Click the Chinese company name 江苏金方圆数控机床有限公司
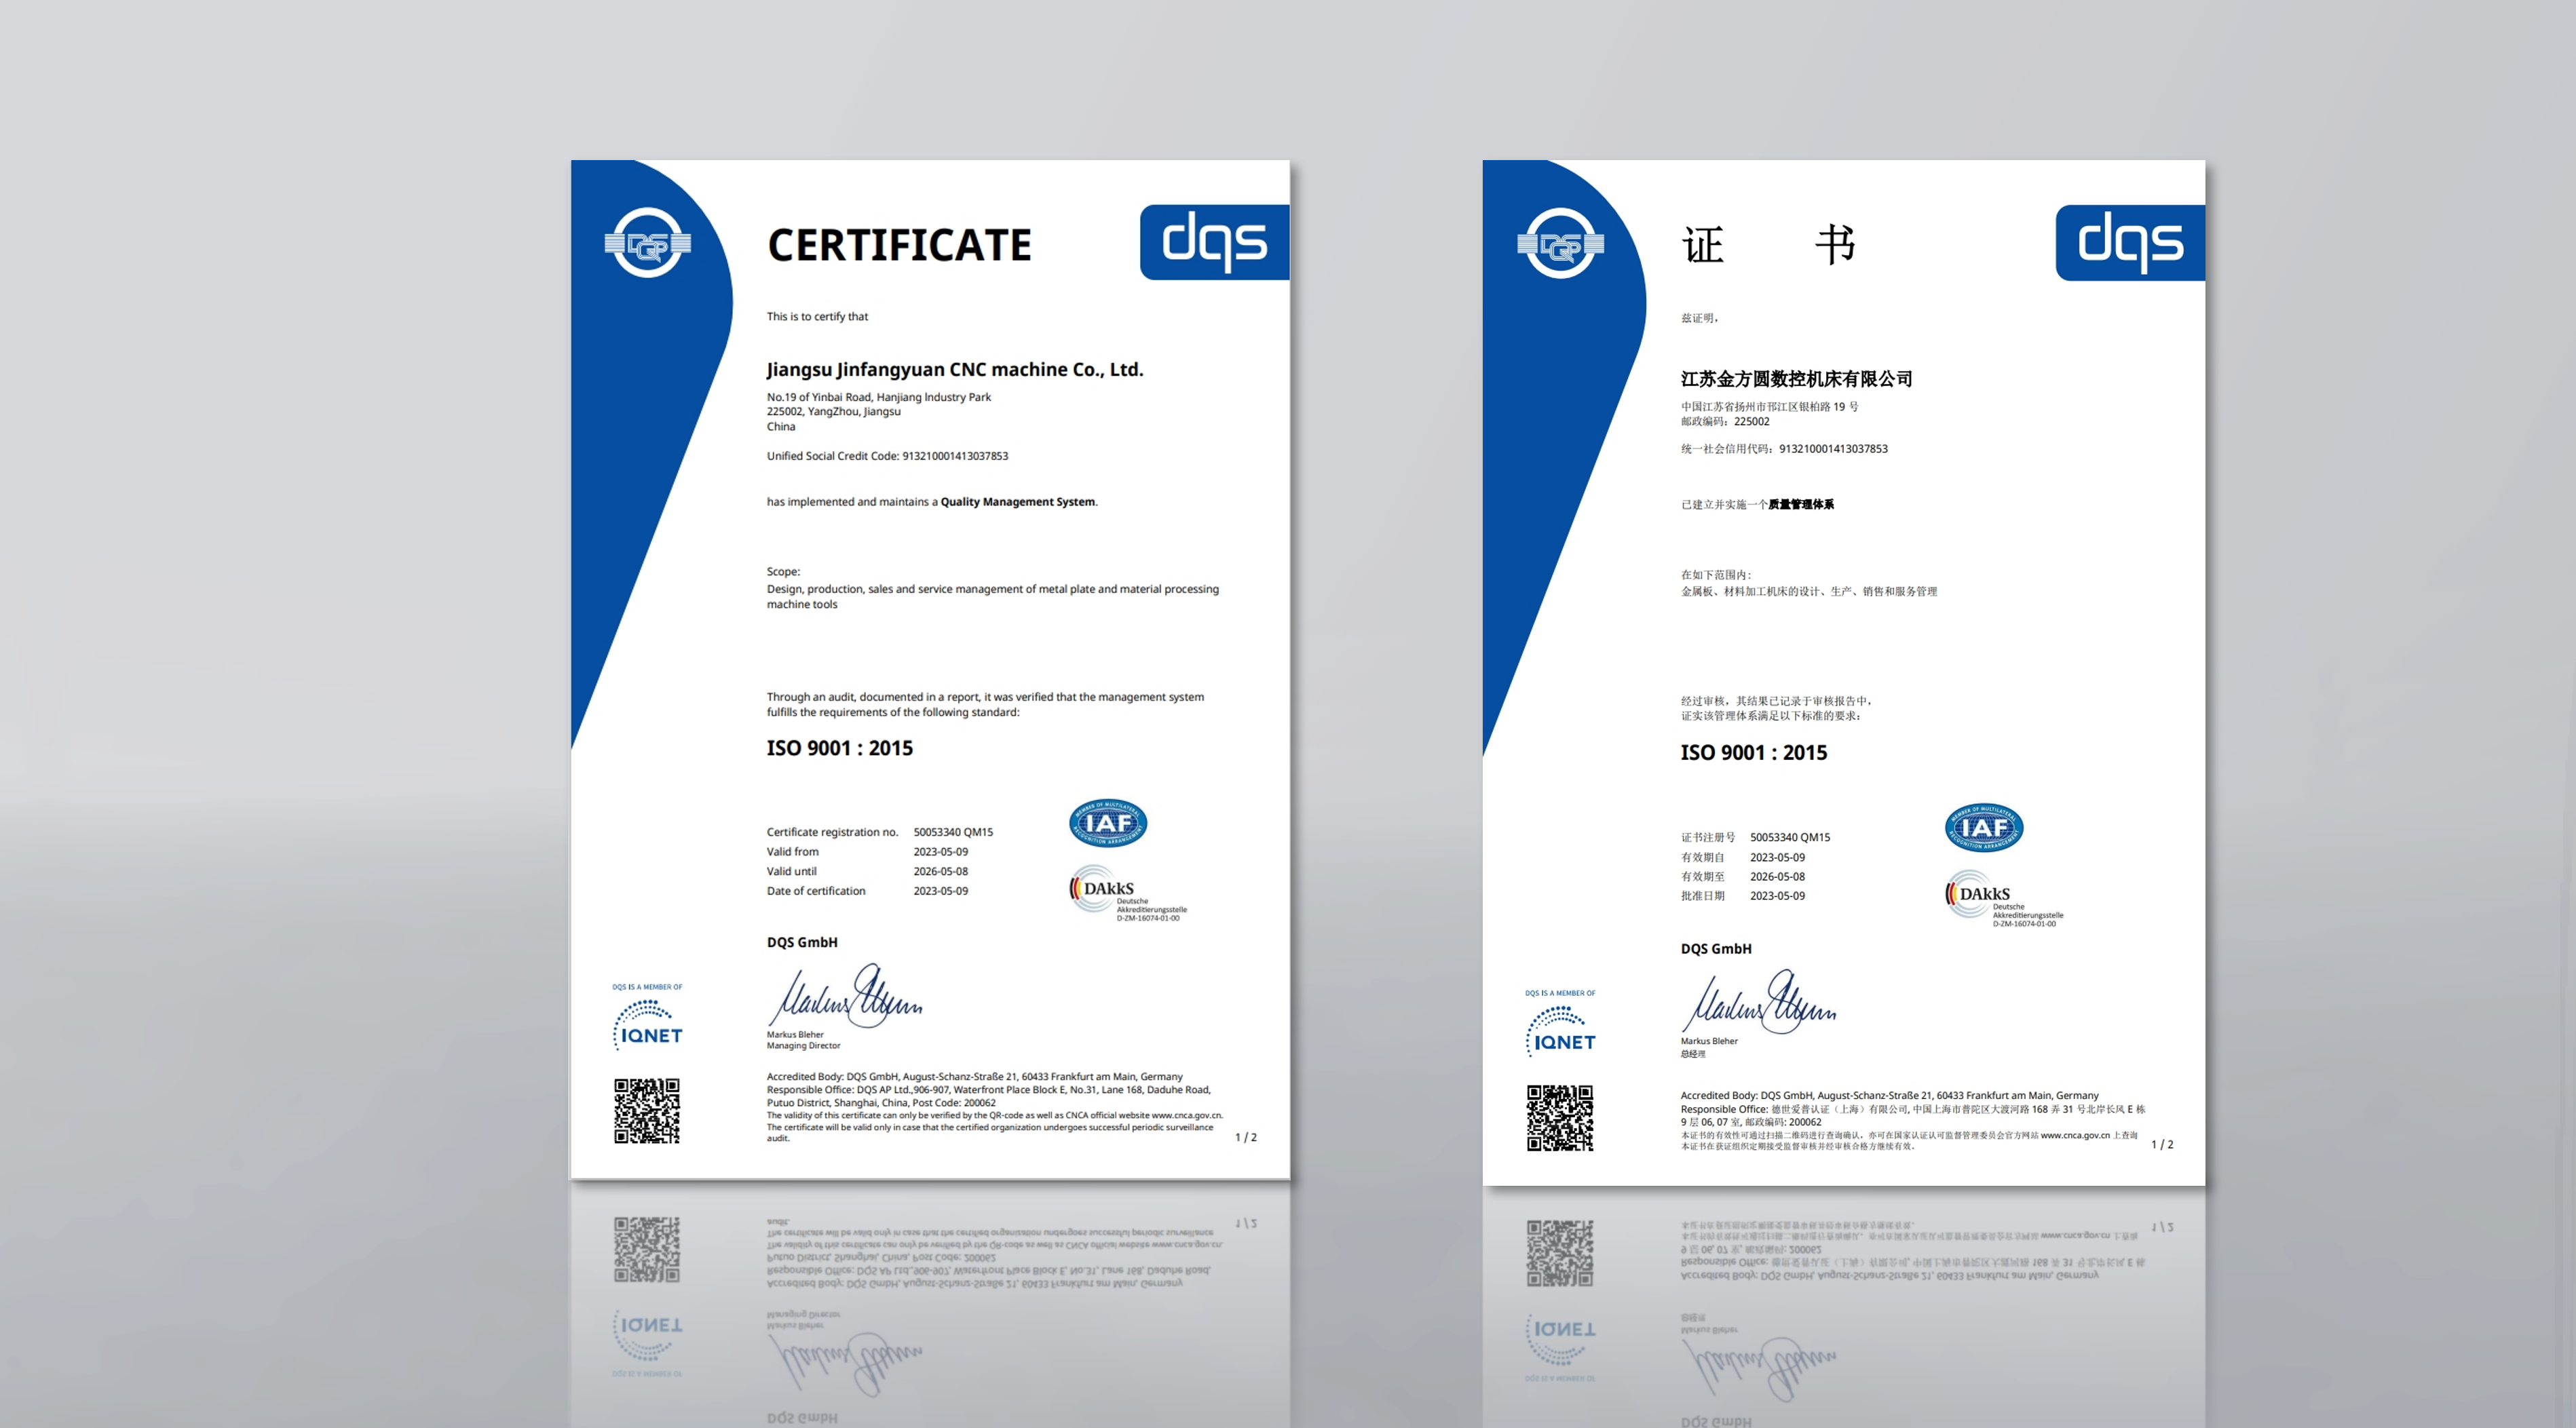 point(1796,379)
